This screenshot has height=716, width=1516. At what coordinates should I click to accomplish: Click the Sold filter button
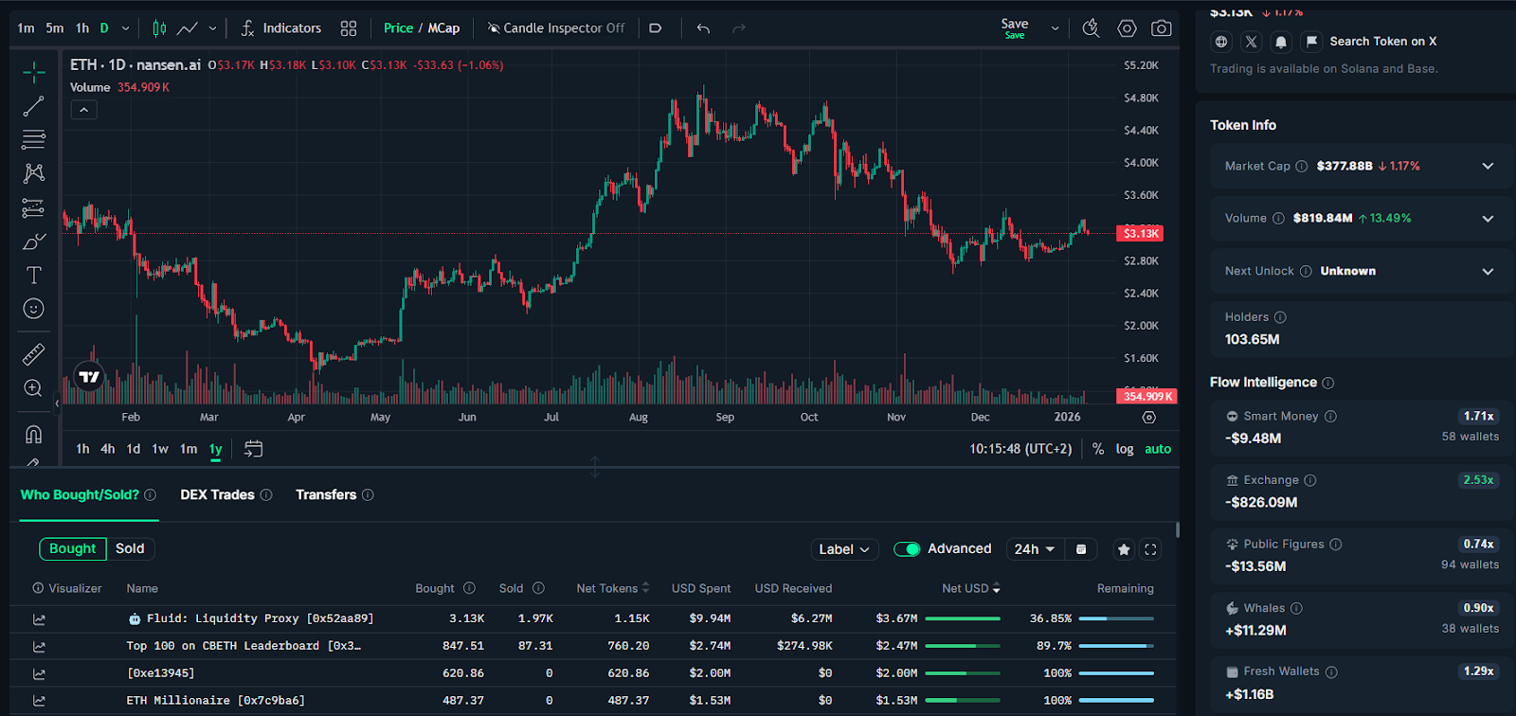click(x=130, y=548)
